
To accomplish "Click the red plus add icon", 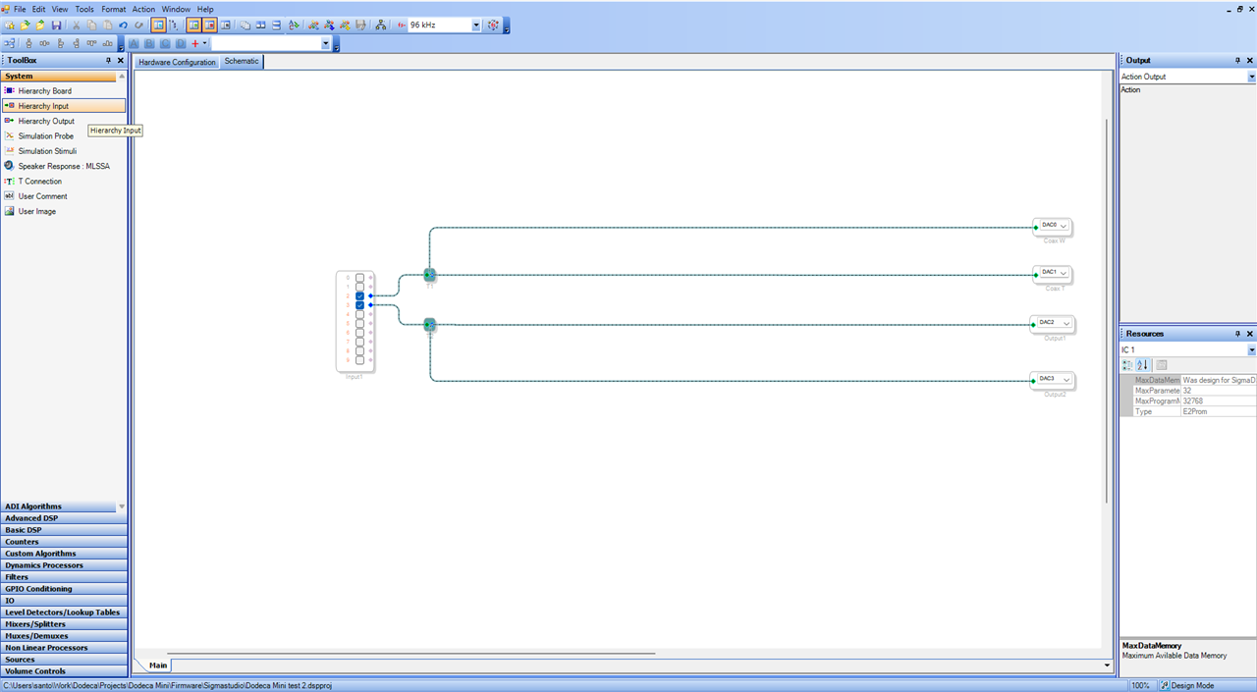I will 194,43.
